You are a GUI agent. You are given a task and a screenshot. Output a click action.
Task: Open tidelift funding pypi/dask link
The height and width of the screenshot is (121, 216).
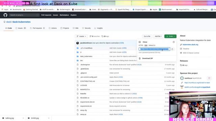[x=197, y=87]
